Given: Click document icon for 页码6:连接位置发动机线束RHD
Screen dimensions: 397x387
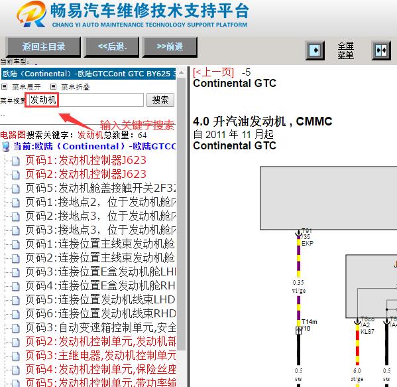Looking at the screenshot, I should [x=16, y=315].
